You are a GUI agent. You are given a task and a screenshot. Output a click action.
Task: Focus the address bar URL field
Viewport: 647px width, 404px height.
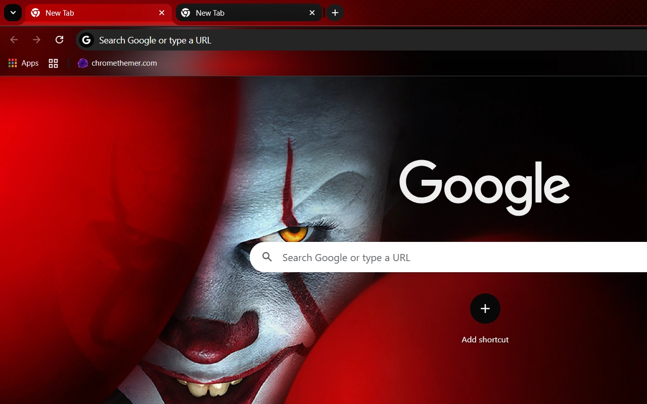(361, 40)
